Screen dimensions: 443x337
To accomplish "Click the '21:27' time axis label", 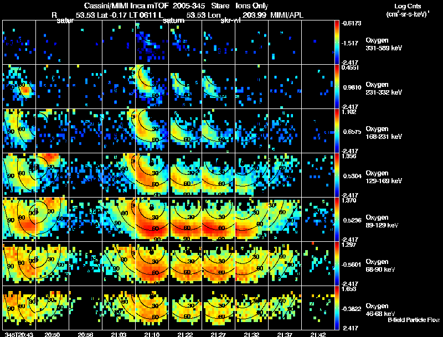I will [218, 335].
